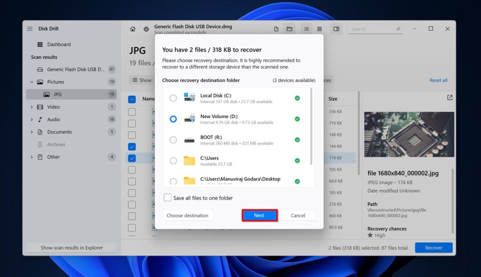This screenshot has height=277, width=481.
Task: Click 'Show scan results in Explorer'
Action: (71, 247)
